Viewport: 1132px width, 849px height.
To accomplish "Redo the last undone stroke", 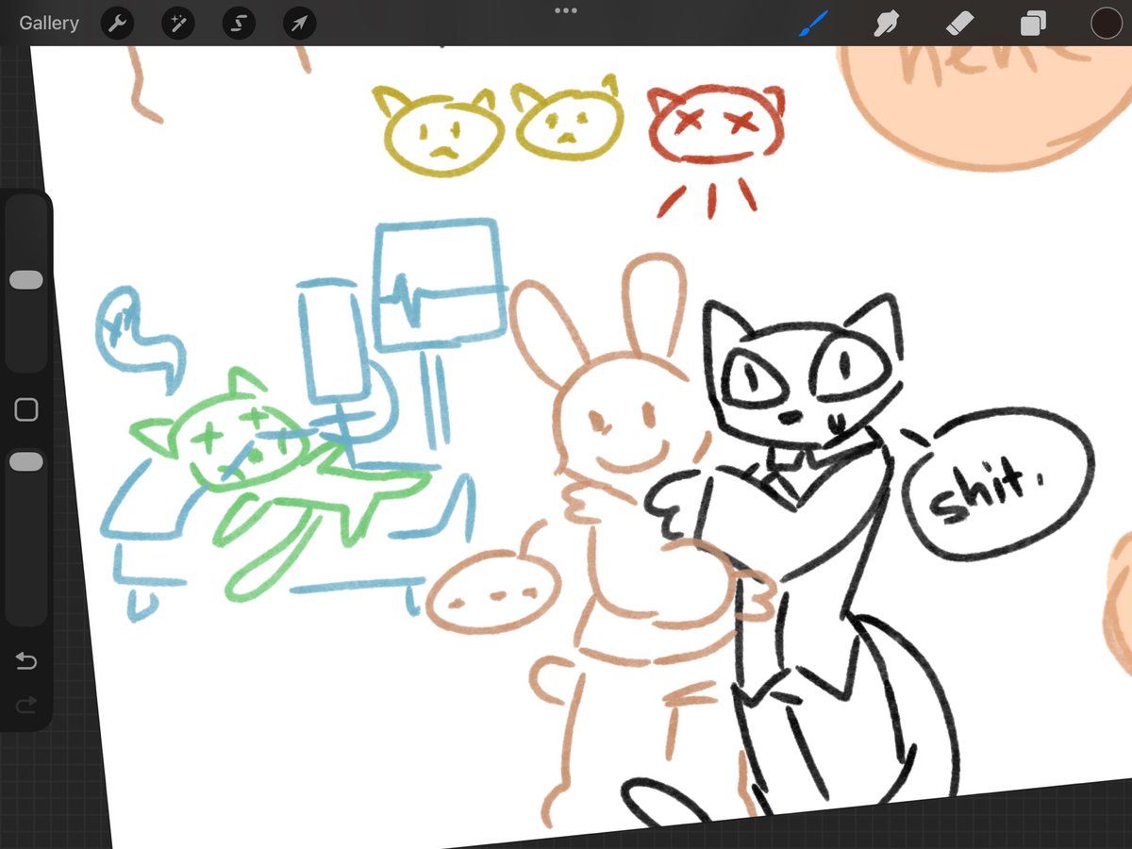I will [26, 703].
